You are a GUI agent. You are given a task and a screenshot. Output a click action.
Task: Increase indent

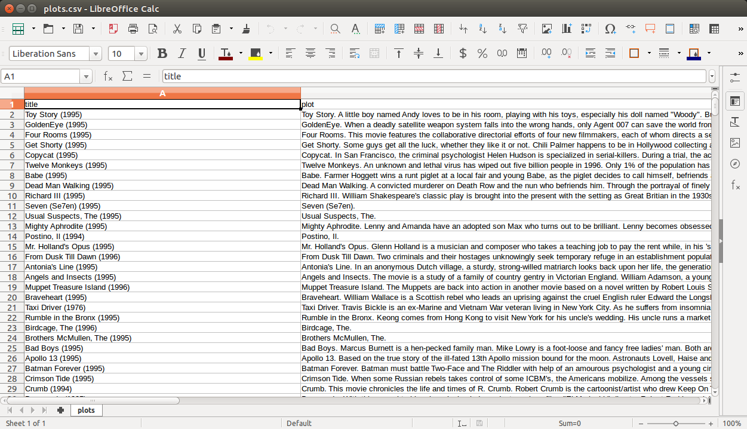591,54
